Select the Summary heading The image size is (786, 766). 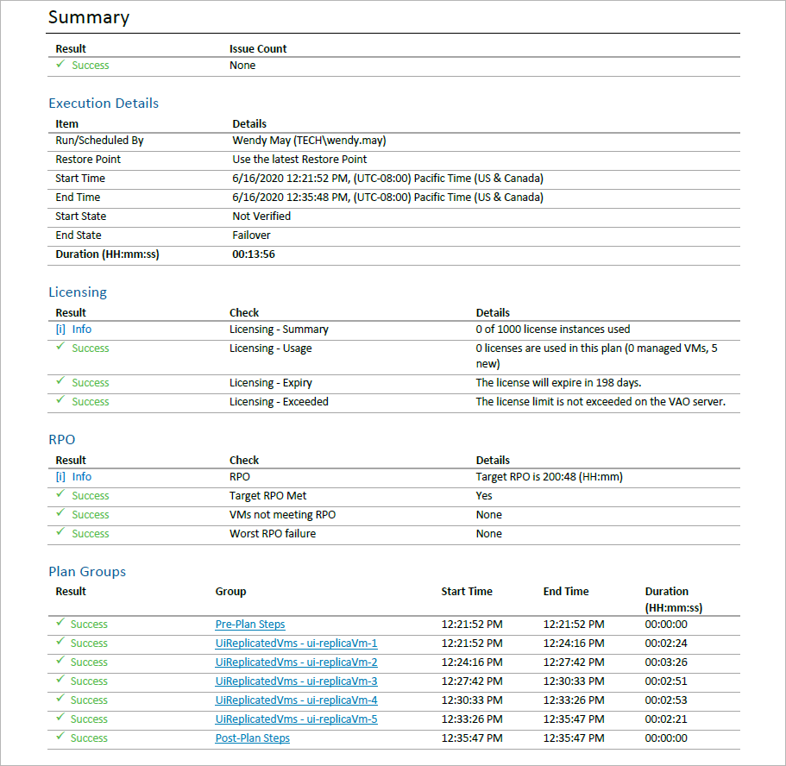pos(89,17)
